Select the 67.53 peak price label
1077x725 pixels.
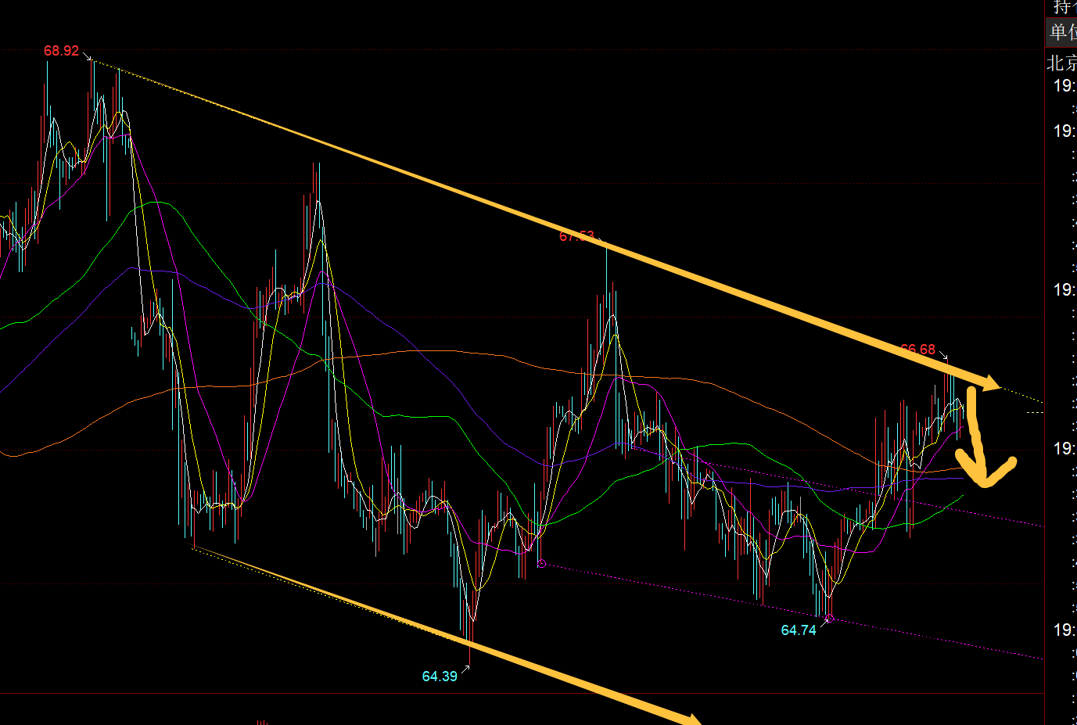coord(576,236)
